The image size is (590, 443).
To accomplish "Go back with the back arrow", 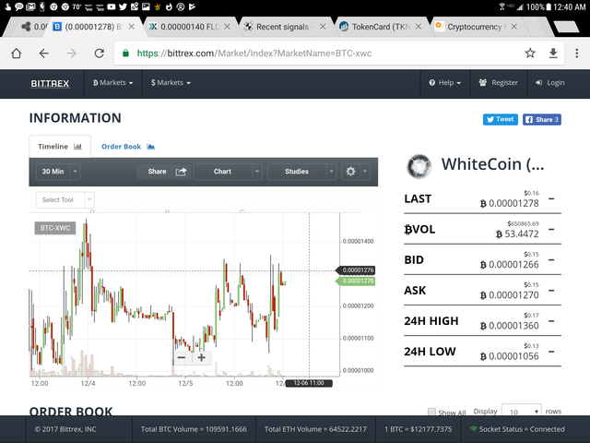I will click(x=44, y=54).
